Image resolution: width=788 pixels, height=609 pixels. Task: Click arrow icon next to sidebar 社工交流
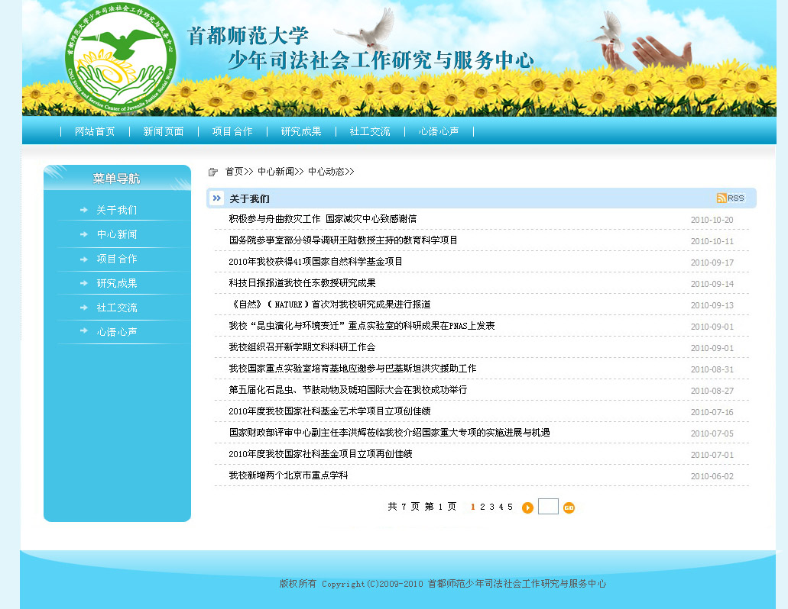click(84, 308)
